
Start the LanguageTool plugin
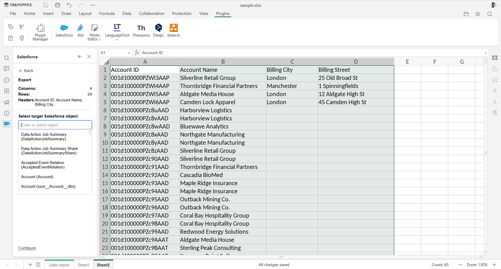pyautogui.click(x=117, y=30)
